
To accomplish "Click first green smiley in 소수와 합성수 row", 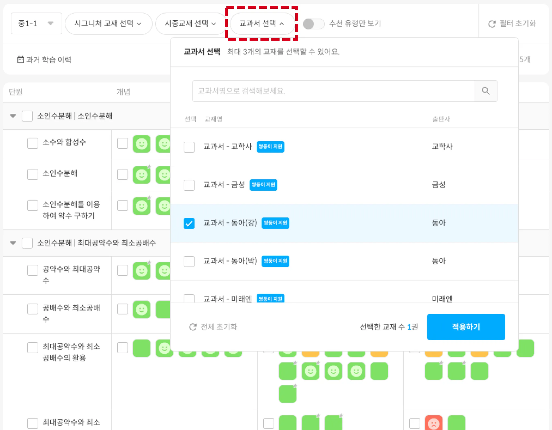I will (x=141, y=144).
